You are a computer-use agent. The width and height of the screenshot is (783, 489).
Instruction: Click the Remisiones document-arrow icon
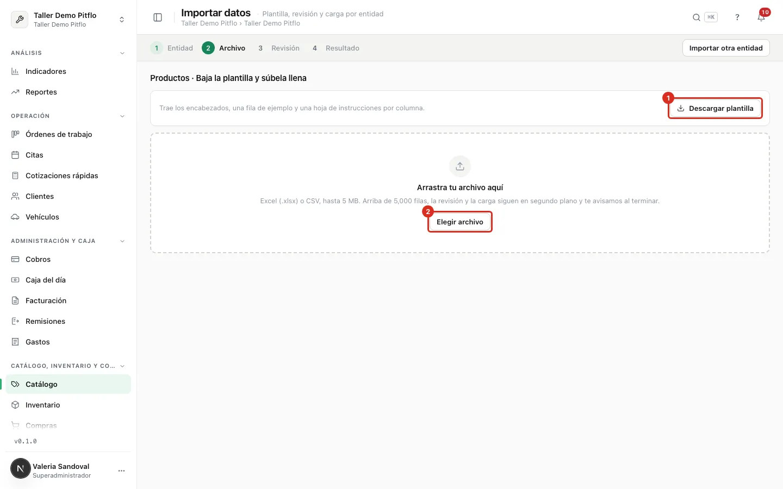(x=15, y=321)
